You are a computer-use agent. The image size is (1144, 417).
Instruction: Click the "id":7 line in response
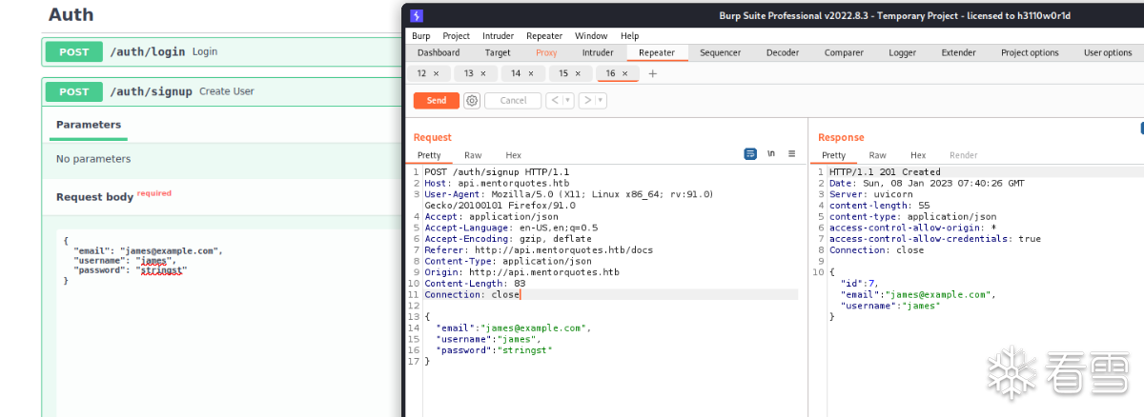[858, 284]
